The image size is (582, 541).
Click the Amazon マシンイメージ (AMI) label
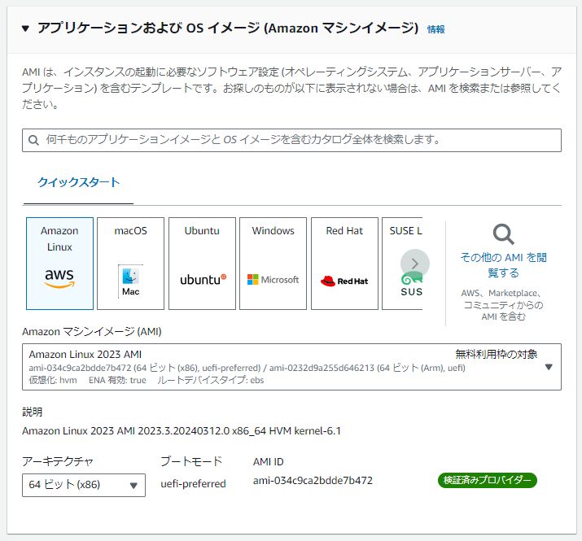point(92,331)
